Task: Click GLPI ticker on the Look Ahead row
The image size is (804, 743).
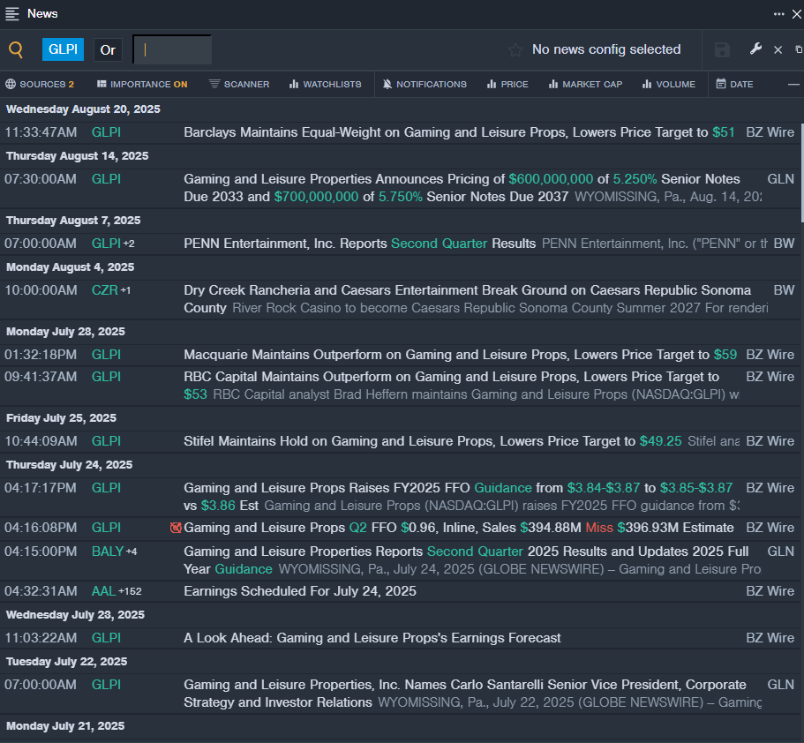Action: click(x=106, y=638)
